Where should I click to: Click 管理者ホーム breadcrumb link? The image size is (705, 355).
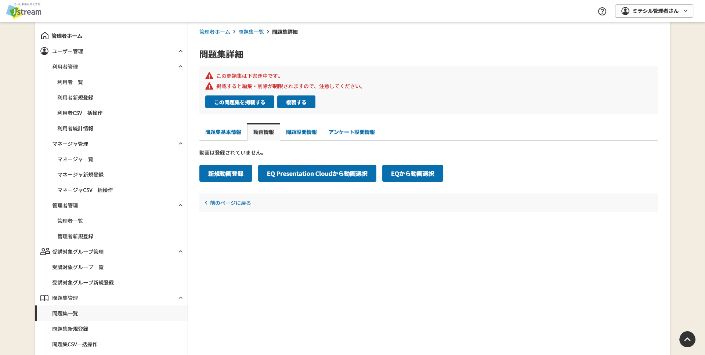(x=215, y=32)
